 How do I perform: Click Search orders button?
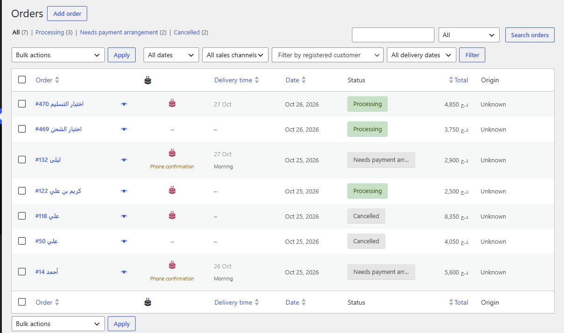[x=530, y=35]
